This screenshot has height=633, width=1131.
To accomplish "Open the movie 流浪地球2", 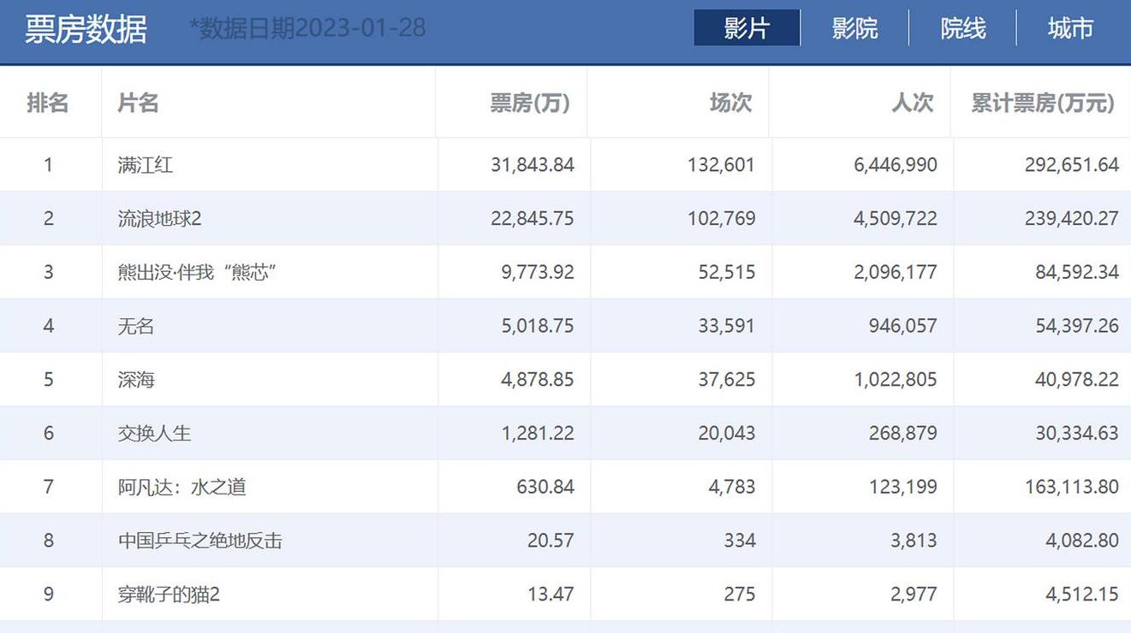I will 159,219.
